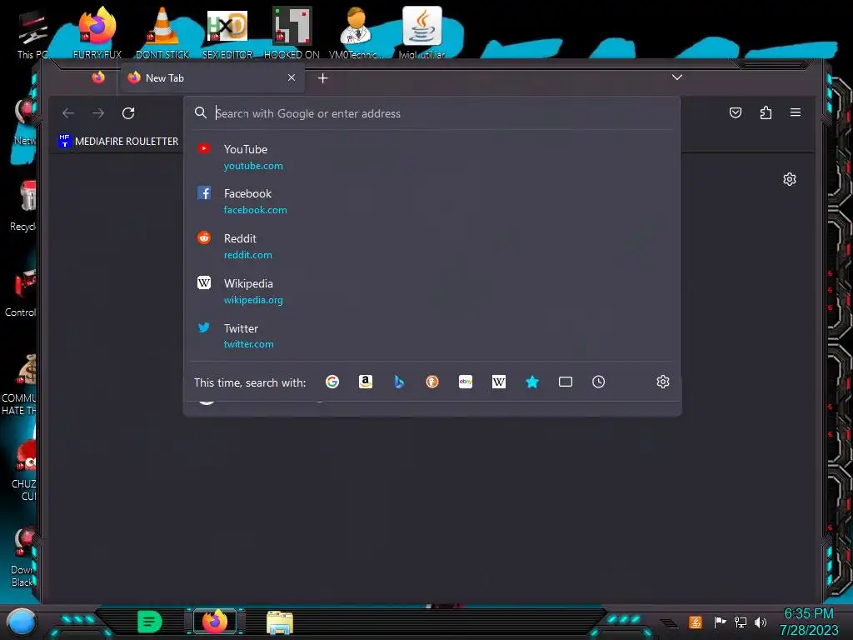Image resolution: width=853 pixels, height=640 pixels.
Task: Open HOOKED ON desktop shortcut
Action: pyautogui.click(x=292, y=32)
